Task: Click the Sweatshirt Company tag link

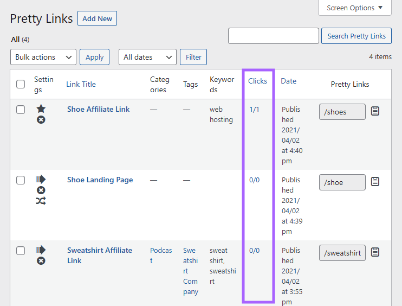Action: [191, 271]
